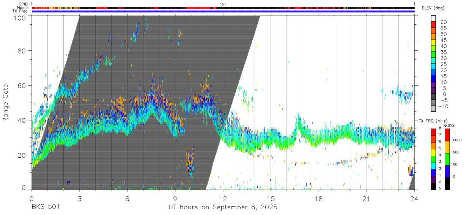Click the 24 tick on UT hours axis
The width and height of the screenshot is (466, 215).
point(414,198)
